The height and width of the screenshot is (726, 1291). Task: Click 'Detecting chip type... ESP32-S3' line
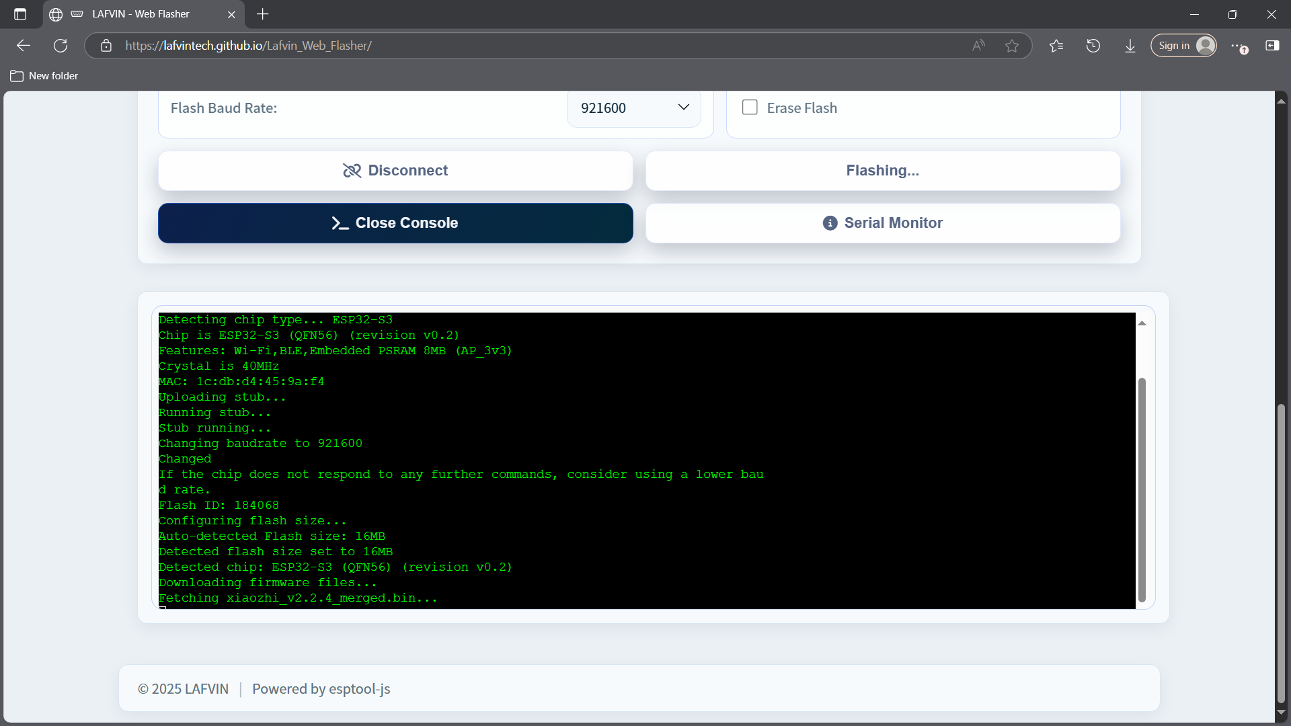[276, 320]
